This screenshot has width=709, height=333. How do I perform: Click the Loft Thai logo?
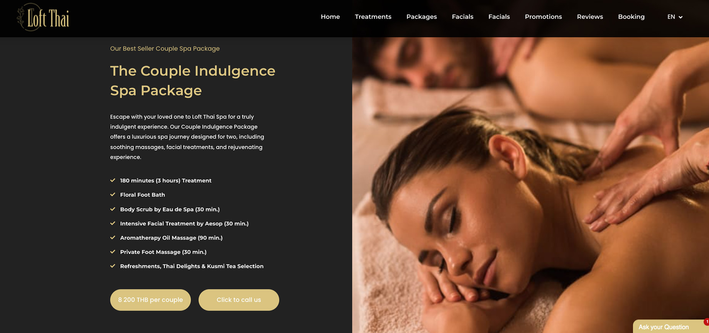click(x=43, y=17)
